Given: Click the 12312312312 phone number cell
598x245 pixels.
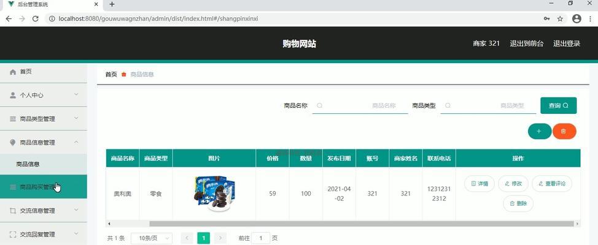Looking at the screenshot, I should coord(439,194).
